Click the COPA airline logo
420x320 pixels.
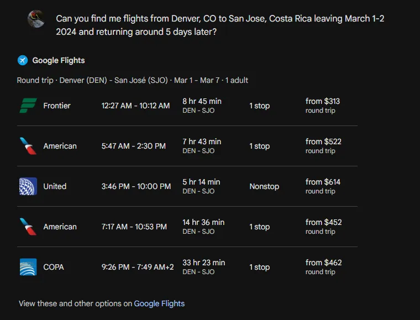(28, 267)
